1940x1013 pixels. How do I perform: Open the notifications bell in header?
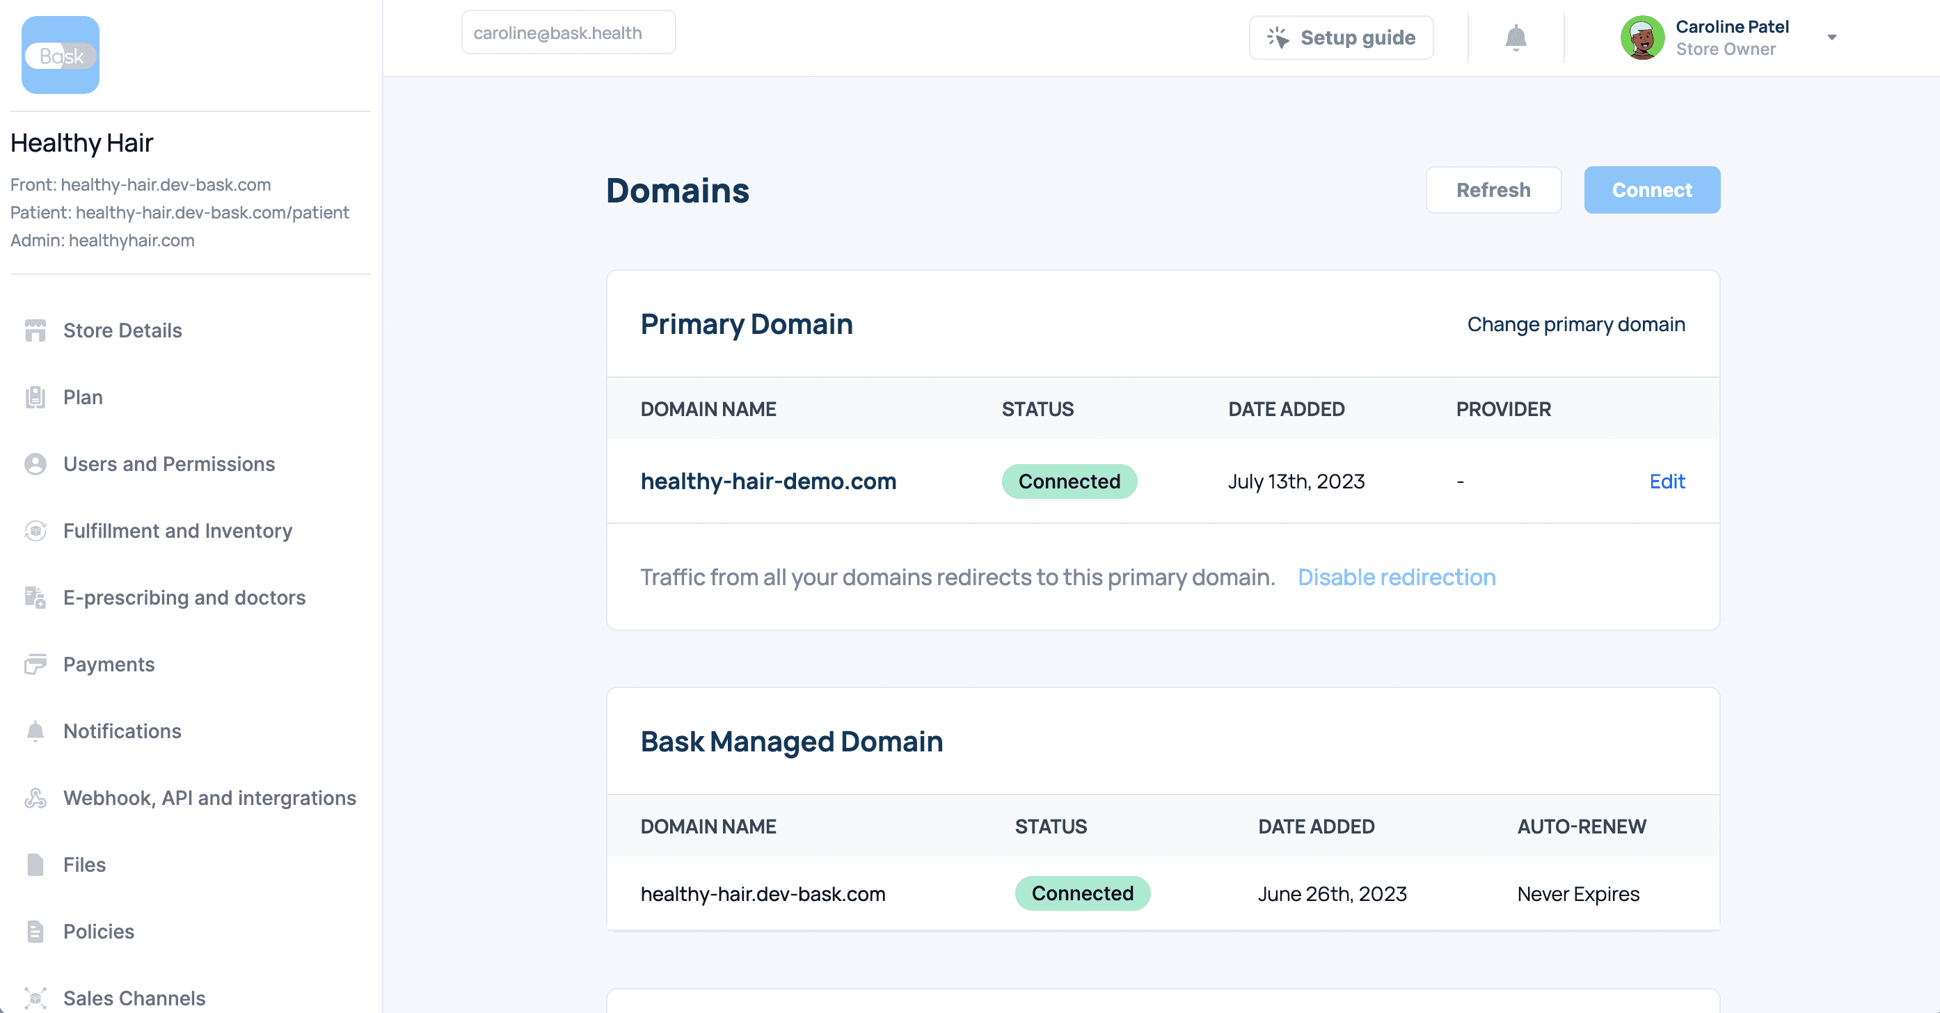pos(1516,37)
